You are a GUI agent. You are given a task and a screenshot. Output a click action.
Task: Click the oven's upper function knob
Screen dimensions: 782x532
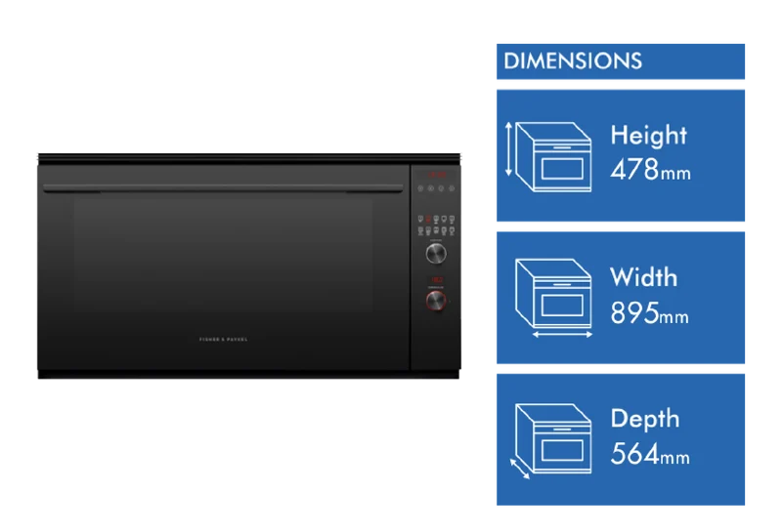tap(436, 254)
